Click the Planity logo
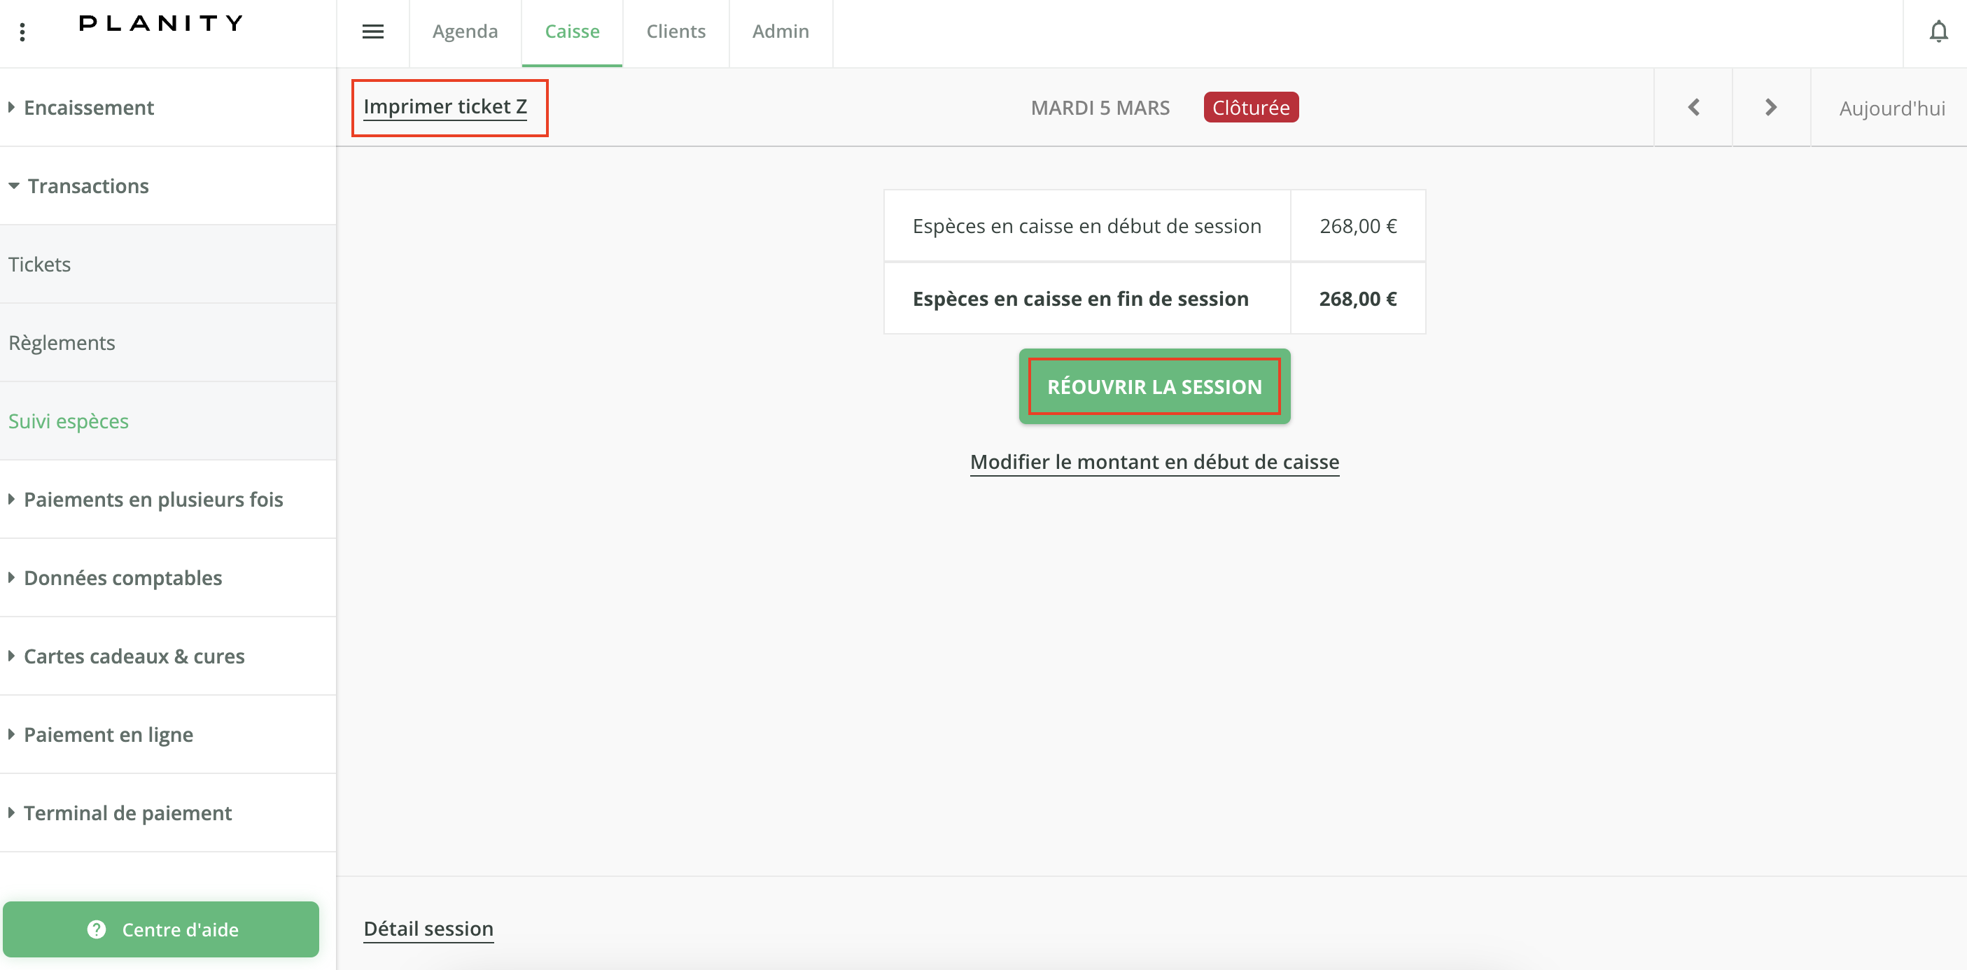 [x=161, y=23]
